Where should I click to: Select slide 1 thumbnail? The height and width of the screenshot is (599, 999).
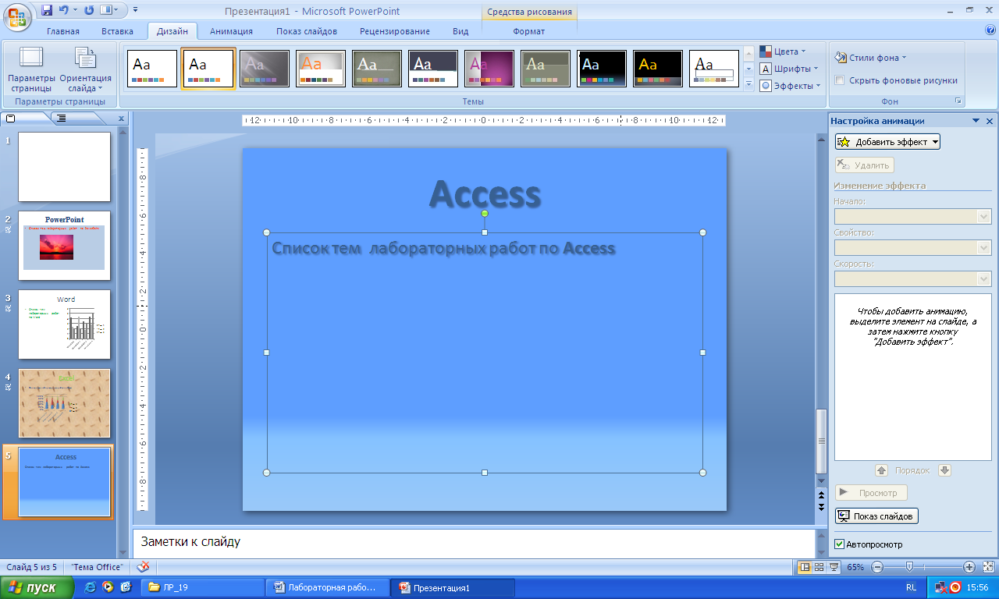(x=64, y=167)
